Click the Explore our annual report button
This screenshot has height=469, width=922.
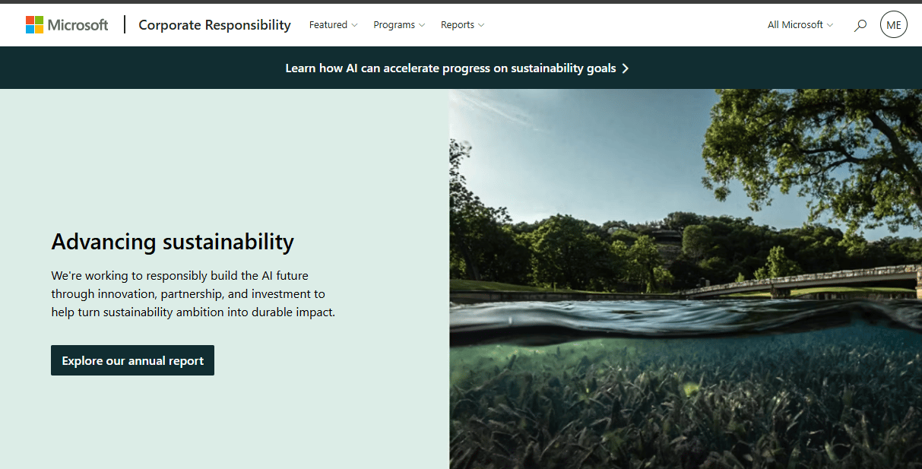click(x=132, y=360)
